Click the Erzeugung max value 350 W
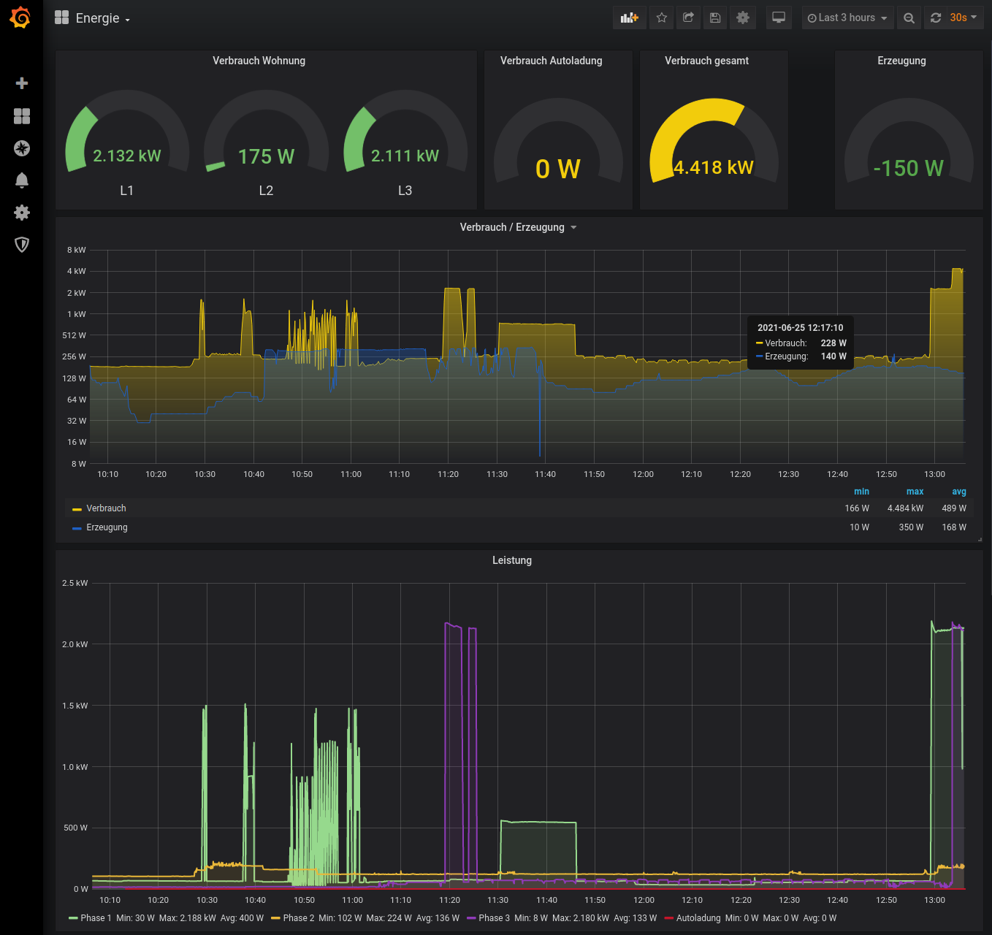992x935 pixels. tap(911, 527)
